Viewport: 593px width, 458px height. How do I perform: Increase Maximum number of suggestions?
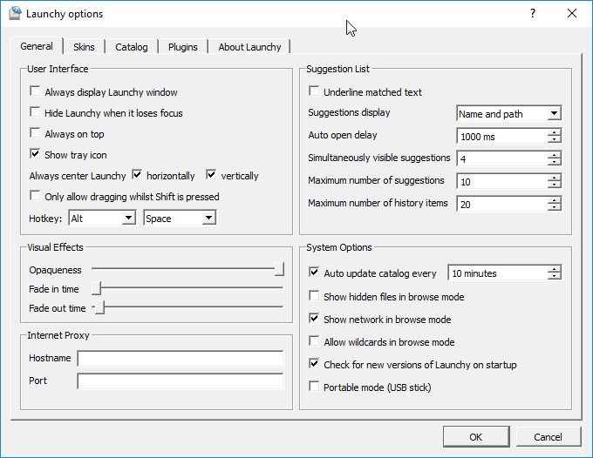click(555, 178)
